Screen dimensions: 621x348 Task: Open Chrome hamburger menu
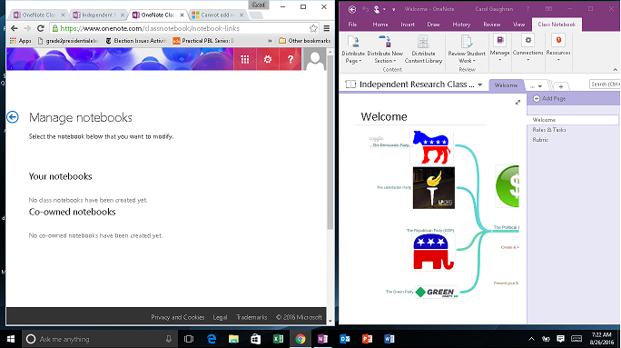tap(327, 28)
